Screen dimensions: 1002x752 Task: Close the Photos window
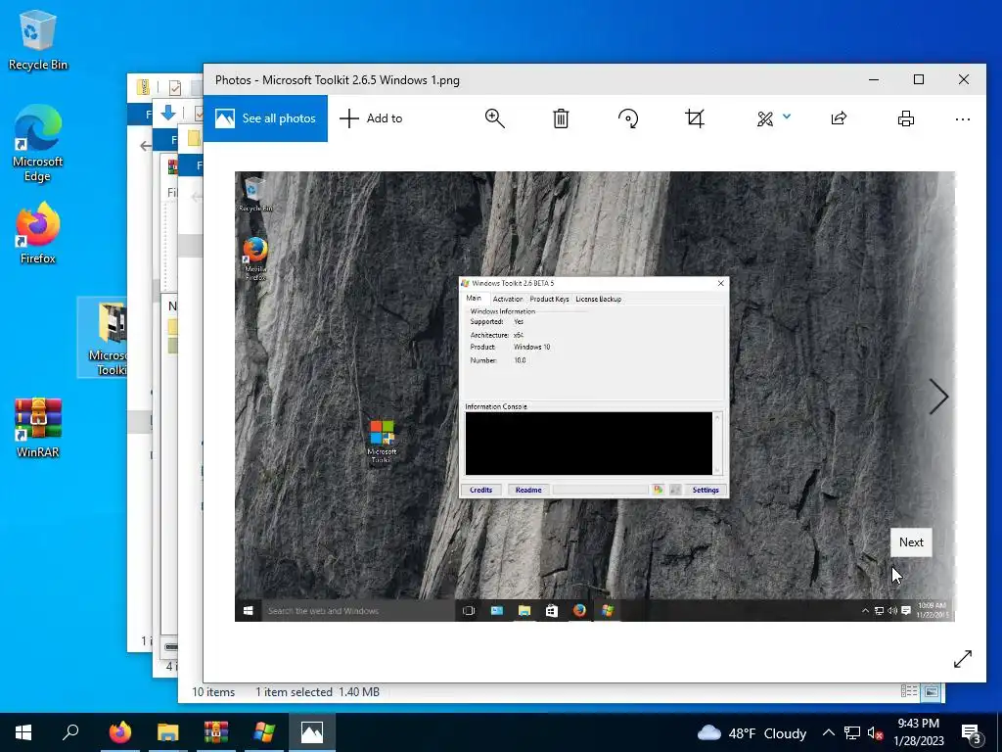964,79
